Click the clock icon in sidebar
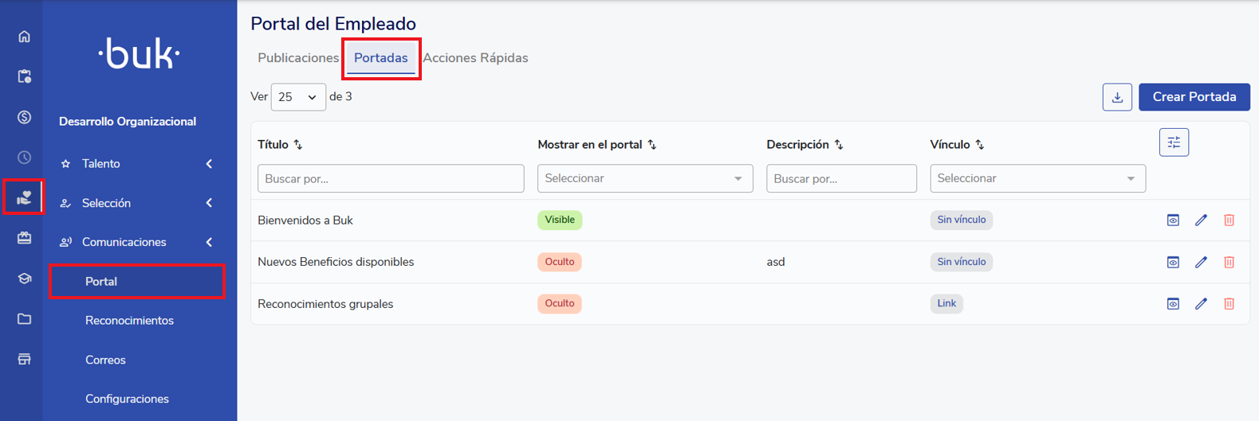This screenshot has height=421, width=1259. 24,158
